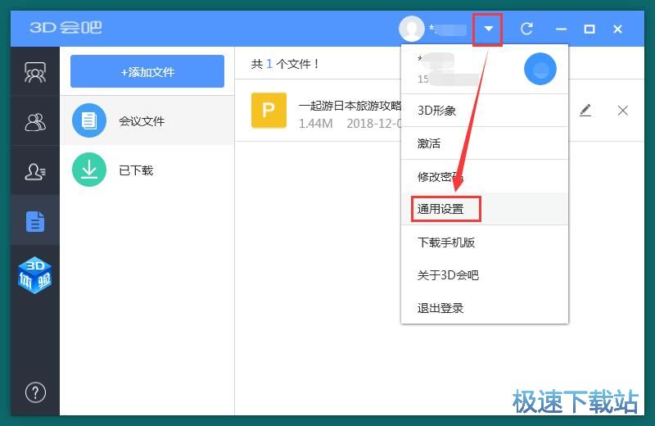The width and height of the screenshot is (655, 426).
Task: Click 退出登录 to log out
Action: [x=485, y=308]
